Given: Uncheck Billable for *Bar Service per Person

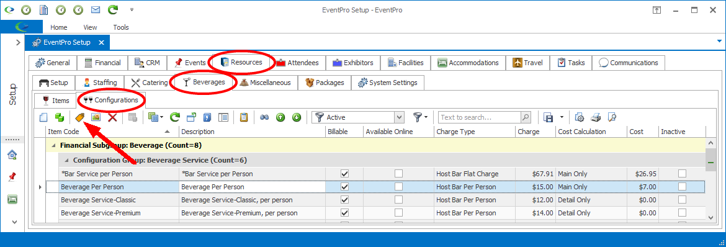Looking at the screenshot, I should click(x=344, y=174).
